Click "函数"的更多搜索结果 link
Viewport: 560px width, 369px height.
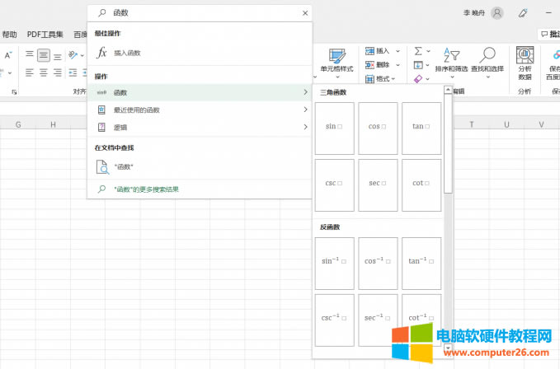pos(146,189)
